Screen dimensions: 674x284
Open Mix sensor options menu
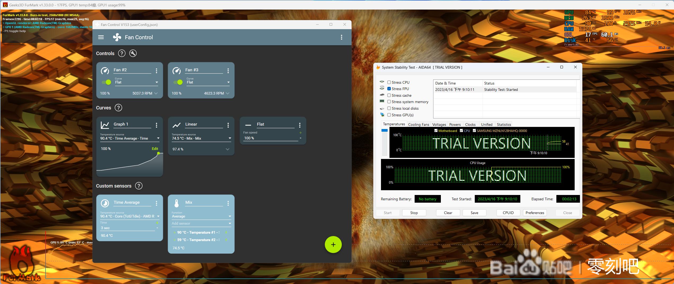[x=228, y=203]
